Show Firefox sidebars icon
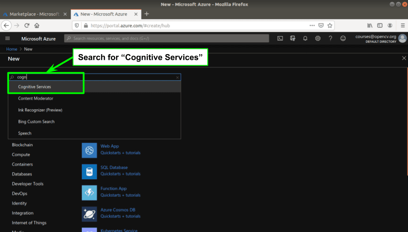The image size is (408, 232). coord(380,26)
